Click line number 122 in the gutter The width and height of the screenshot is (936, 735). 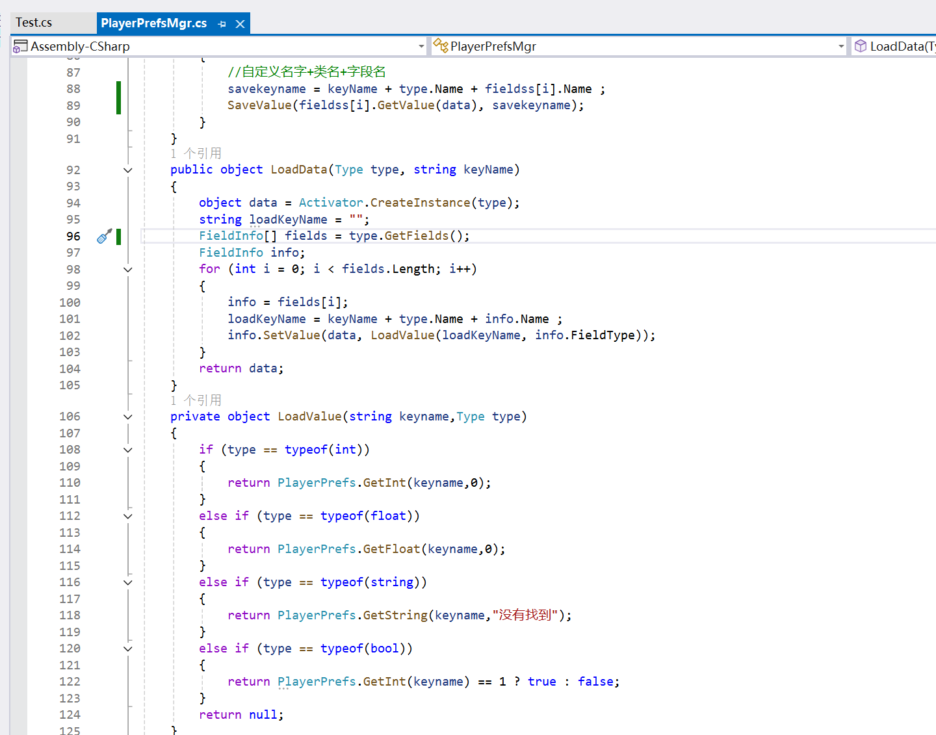tap(70, 681)
